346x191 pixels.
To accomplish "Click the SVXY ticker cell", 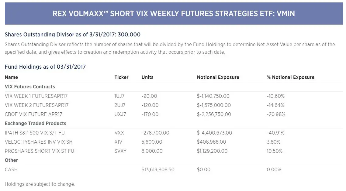I will coord(120,151).
